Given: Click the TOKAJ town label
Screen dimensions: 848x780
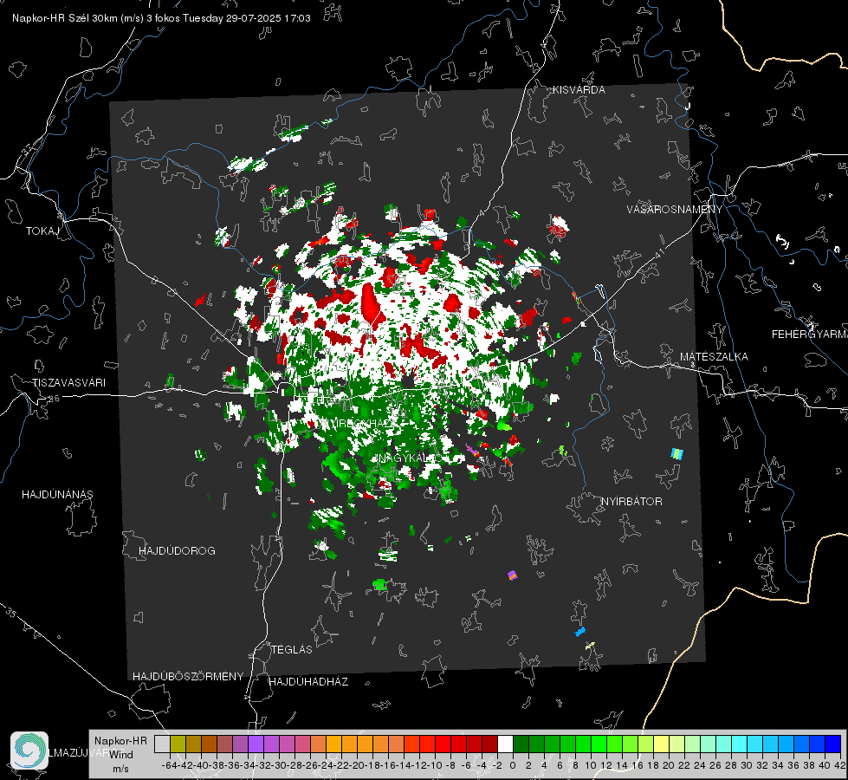Looking at the screenshot, I should click(x=42, y=231).
